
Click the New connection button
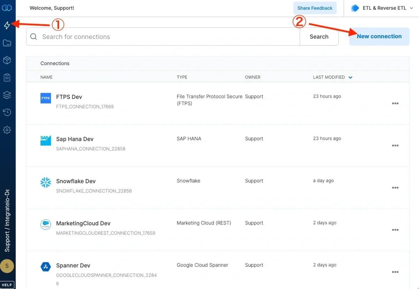379,36
